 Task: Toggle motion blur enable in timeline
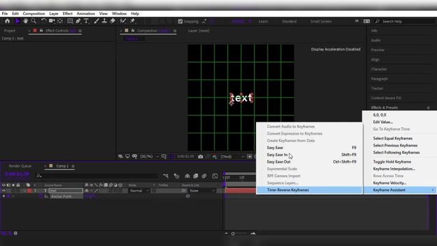[204, 176]
